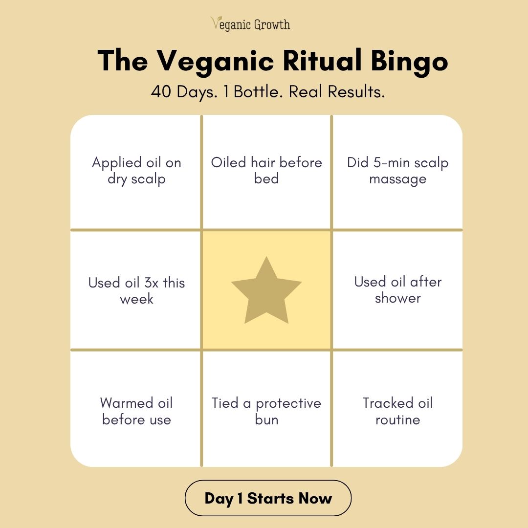Select the Tied a protective bun square

click(x=266, y=411)
